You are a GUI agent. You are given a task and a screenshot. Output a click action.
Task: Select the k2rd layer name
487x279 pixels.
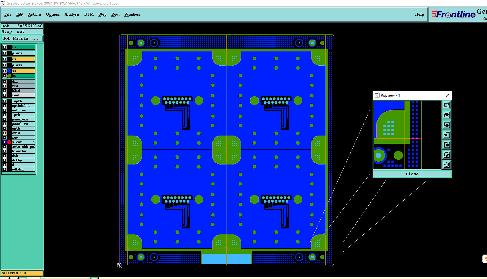click(23, 91)
